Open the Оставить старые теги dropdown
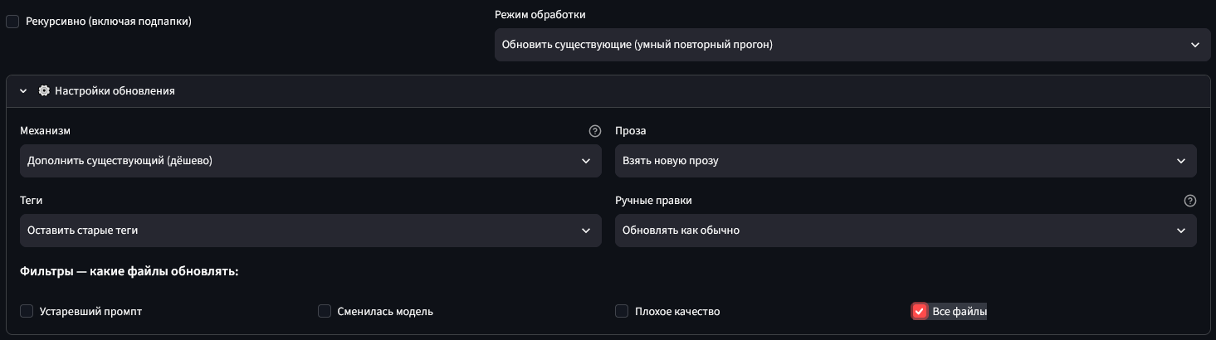1216x340 pixels. (310, 231)
